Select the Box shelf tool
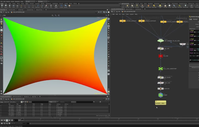Viewport: 199px width, 127px height. pyautogui.click(x=2, y=6)
